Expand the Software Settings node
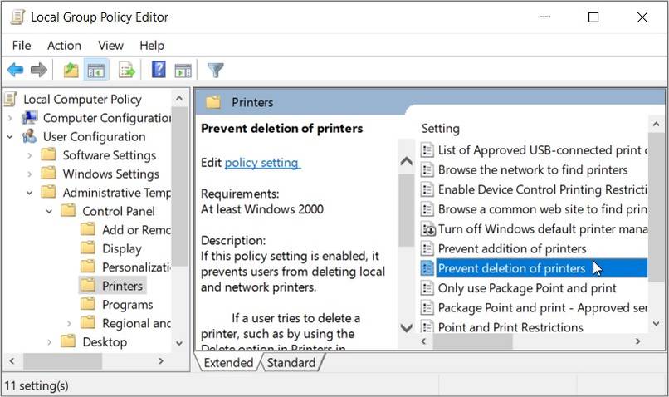This screenshot has height=397, width=669. (x=30, y=155)
